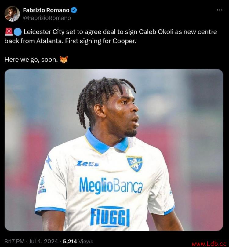Open the Fabrizio Romano display name
Viewport: 229px width, 247px height.
[x=46, y=10]
